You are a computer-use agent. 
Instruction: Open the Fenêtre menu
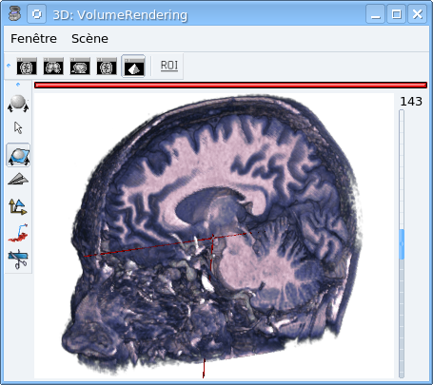click(33, 39)
